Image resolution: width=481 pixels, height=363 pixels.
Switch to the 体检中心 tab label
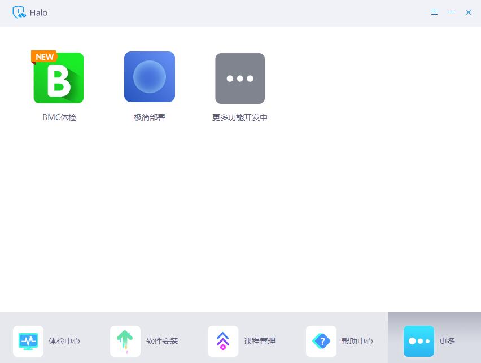click(64, 341)
